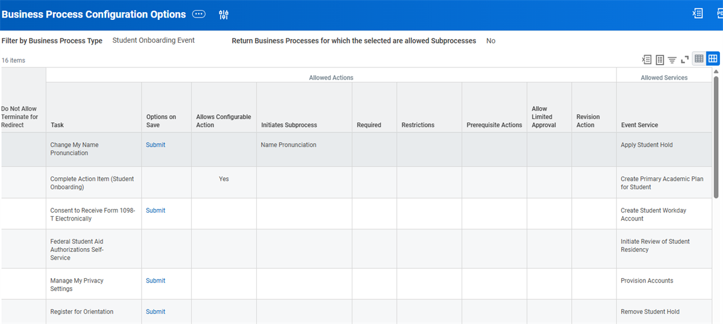Export grid to Excel in table toolbar

pos(647,59)
